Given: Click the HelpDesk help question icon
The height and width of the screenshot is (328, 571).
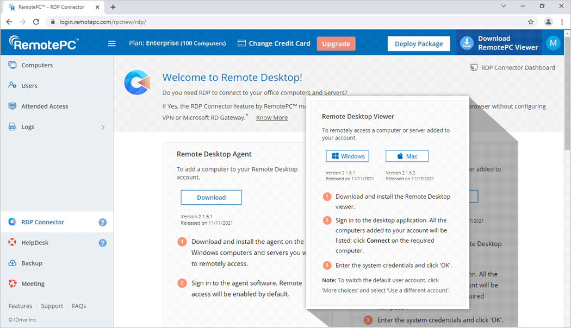Looking at the screenshot, I should point(102,243).
